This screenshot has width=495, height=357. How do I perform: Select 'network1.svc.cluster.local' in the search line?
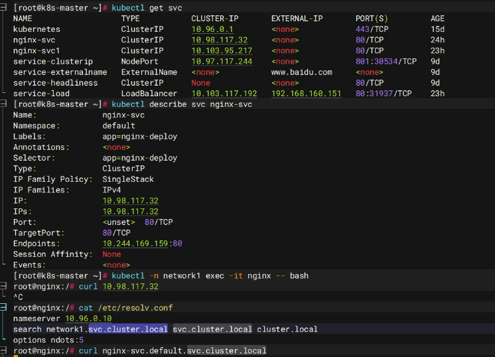click(x=107, y=329)
